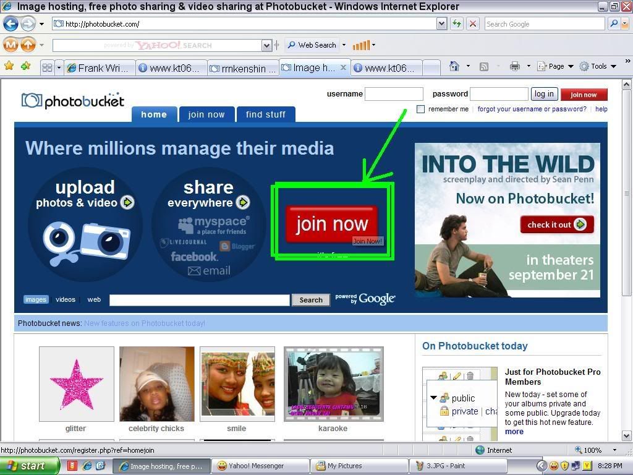Click the Search Google magnifier icon
Image resolution: width=633 pixels, height=475 pixels.
[614, 24]
